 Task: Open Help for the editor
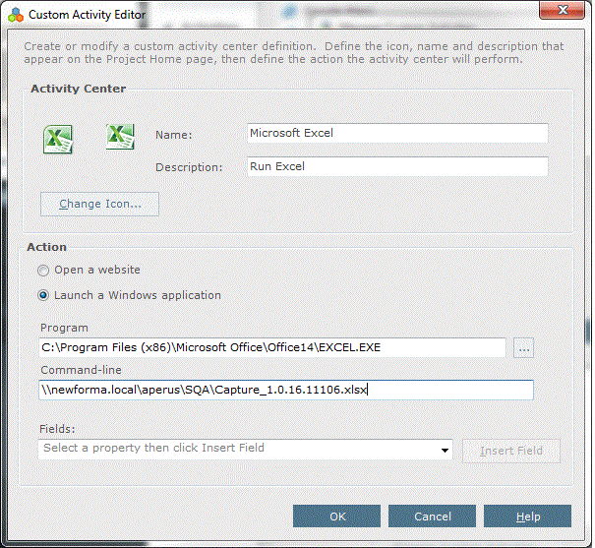pyautogui.click(x=527, y=517)
